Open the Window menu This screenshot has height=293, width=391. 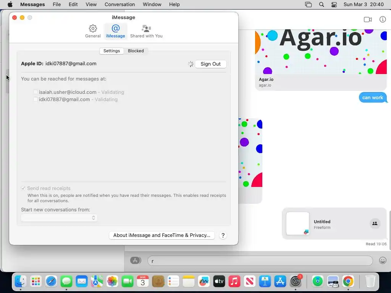coord(152,5)
